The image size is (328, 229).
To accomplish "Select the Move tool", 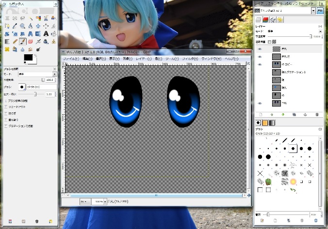I will point(38,26).
